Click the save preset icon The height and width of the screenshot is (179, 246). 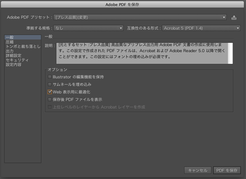click(234, 17)
